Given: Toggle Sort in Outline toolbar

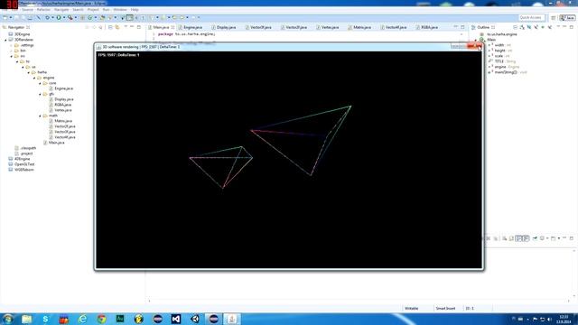Looking at the screenshot, I should click(522, 27).
